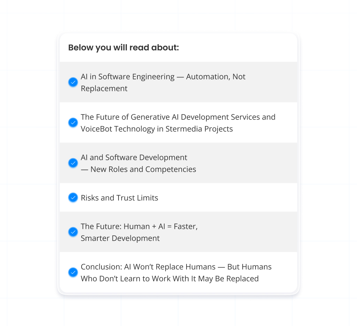Select the checkmark beside the Conclusion entry
Image resolution: width=357 pixels, height=326 pixels.
pos(73,272)
